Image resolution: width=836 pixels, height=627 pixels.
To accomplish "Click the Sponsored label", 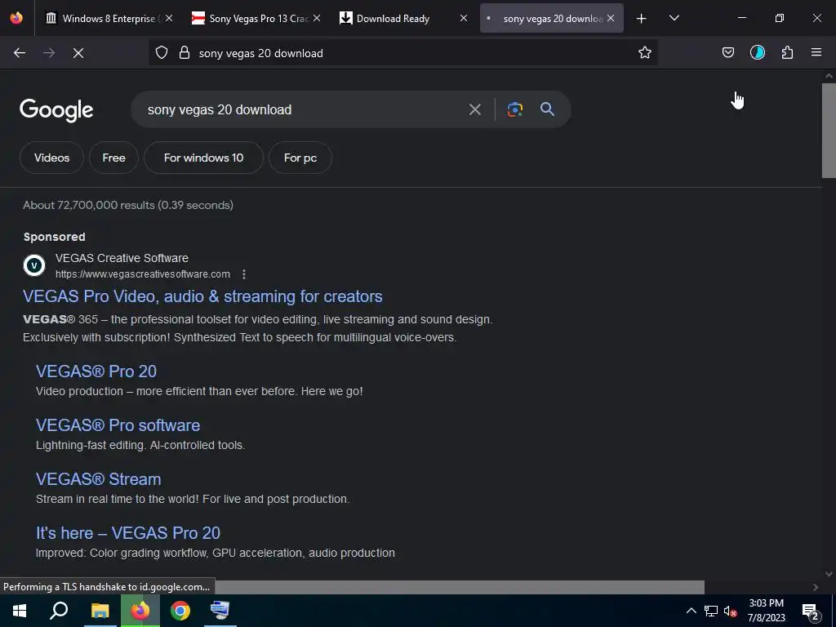I will point(55,237).
